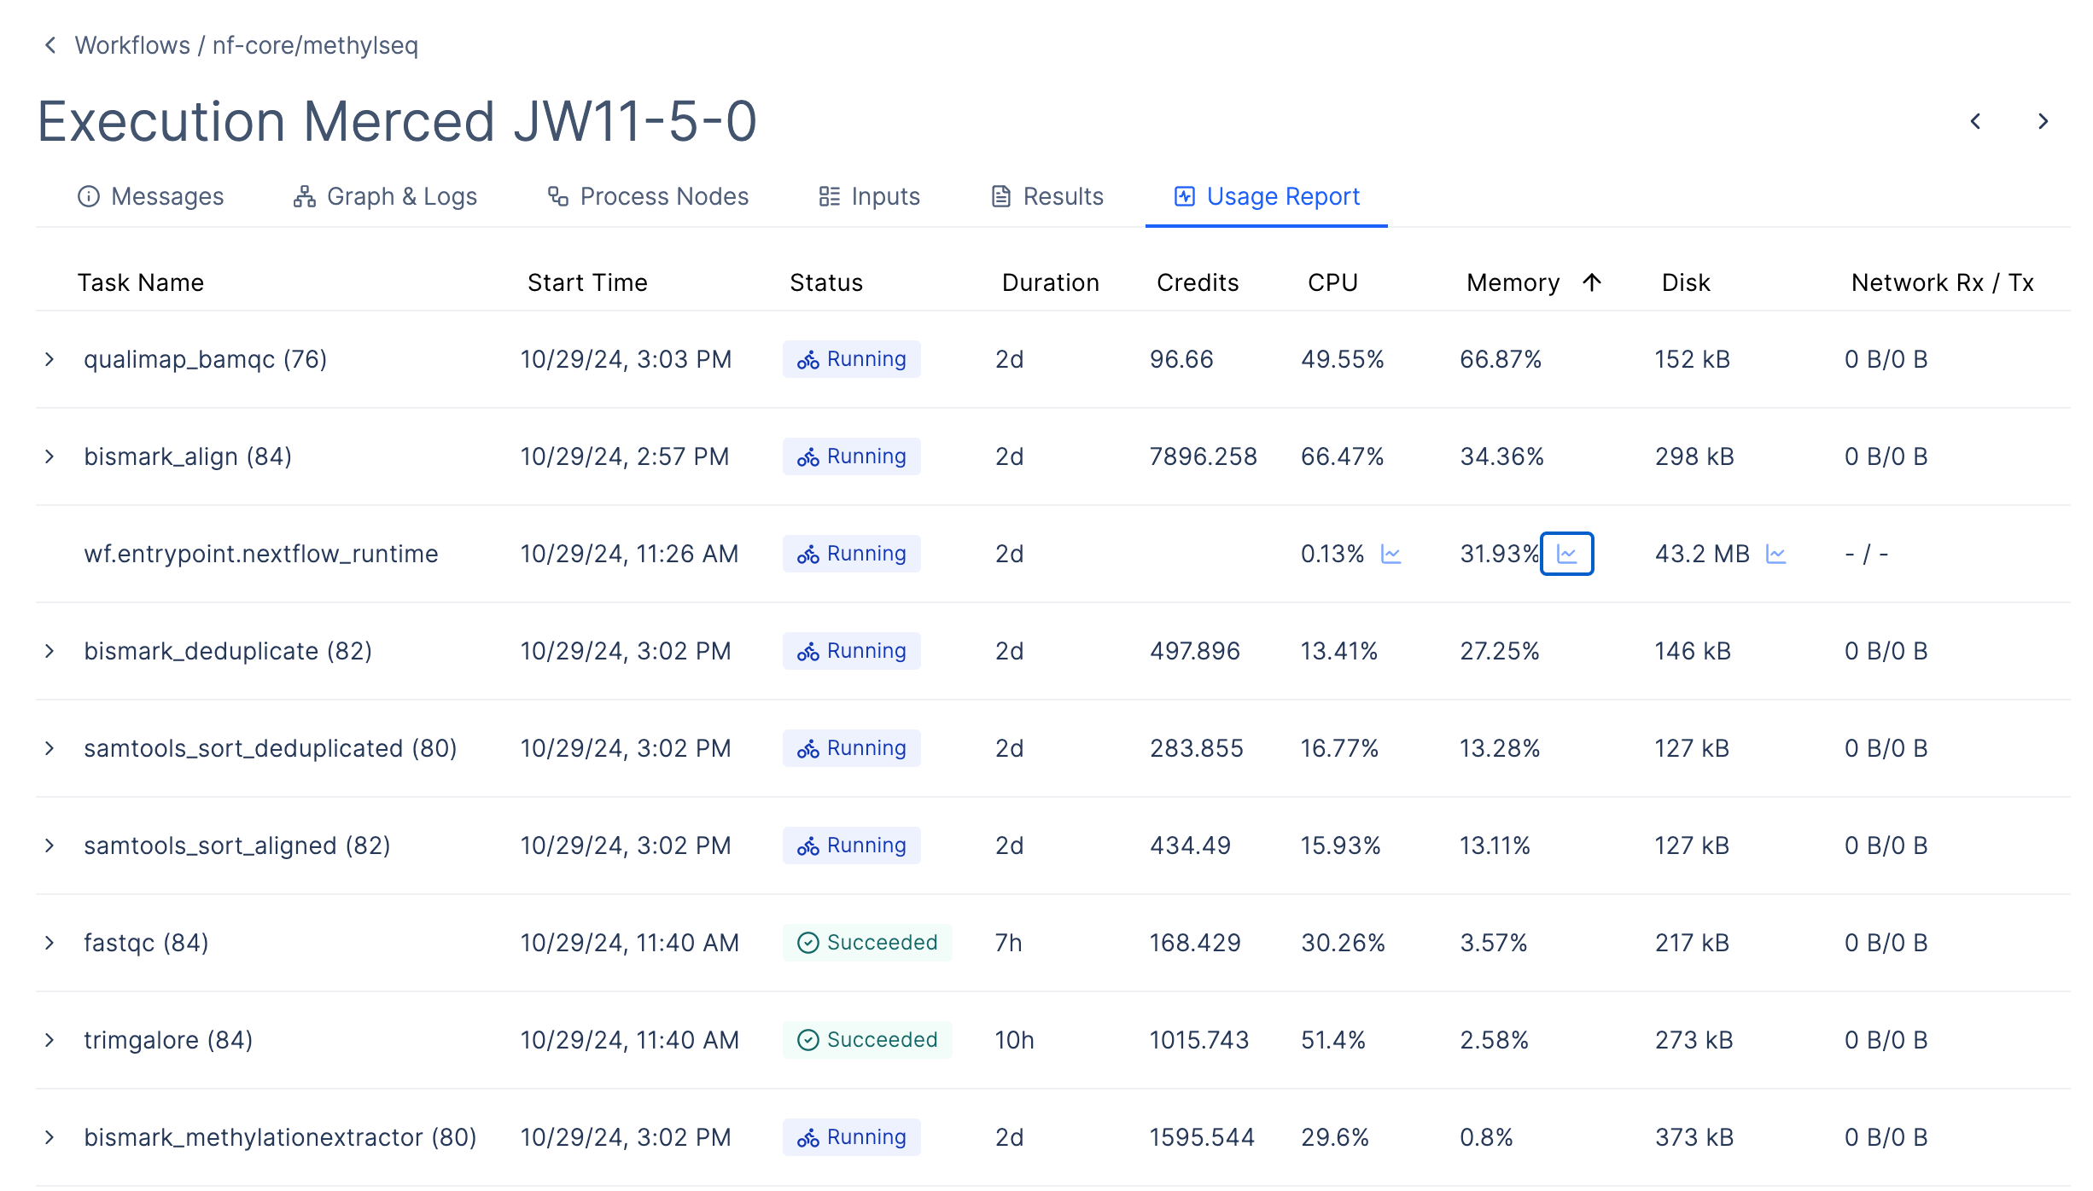
Task: Expand the trimgalore (84) row
Action: [50, 1040]
